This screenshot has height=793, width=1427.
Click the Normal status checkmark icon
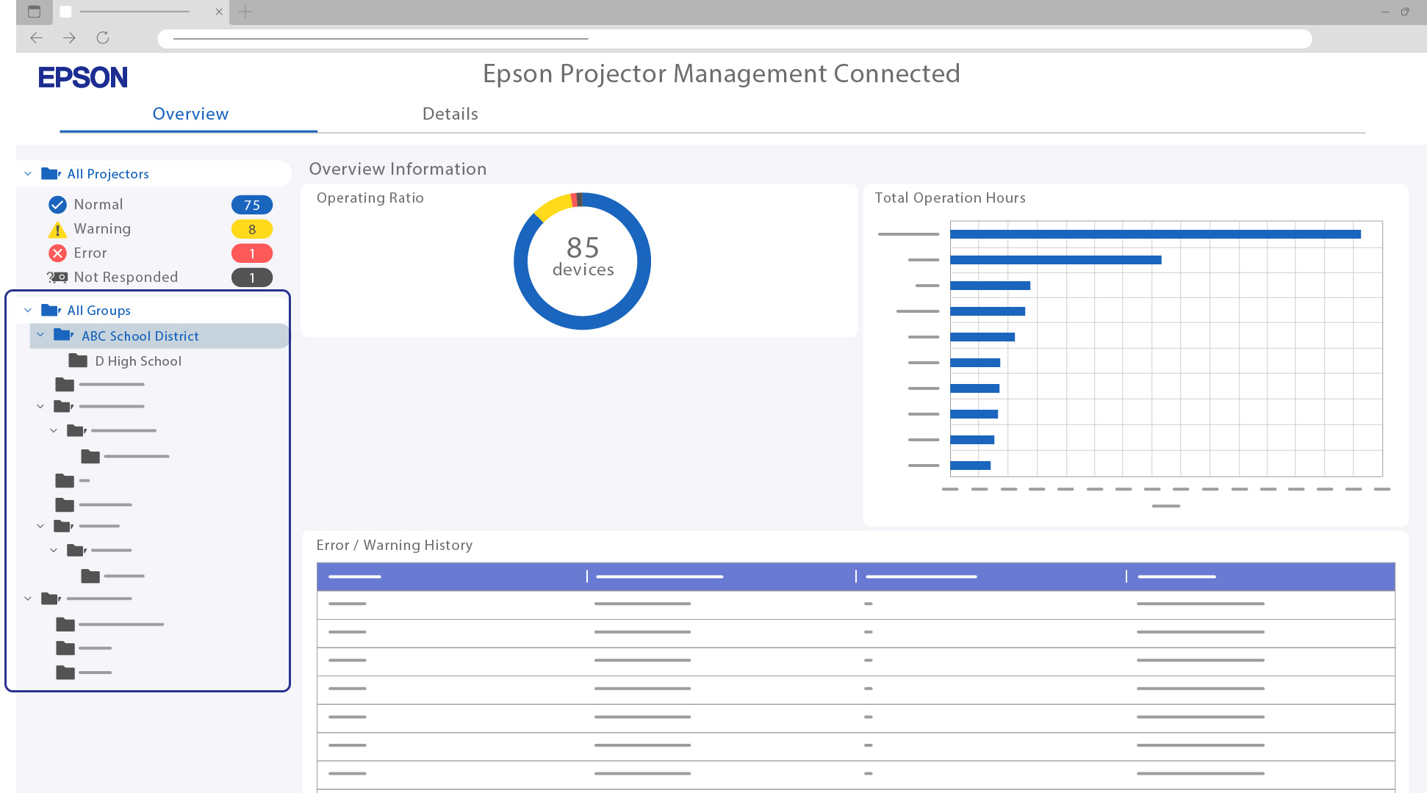coord(57,205)
